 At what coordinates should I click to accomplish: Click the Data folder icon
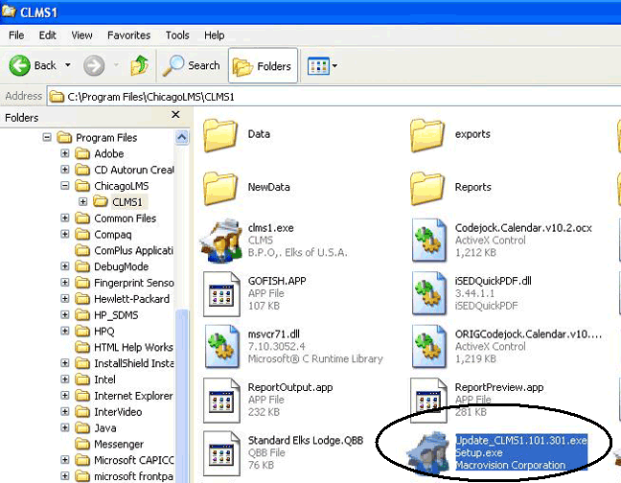[220, 135]
